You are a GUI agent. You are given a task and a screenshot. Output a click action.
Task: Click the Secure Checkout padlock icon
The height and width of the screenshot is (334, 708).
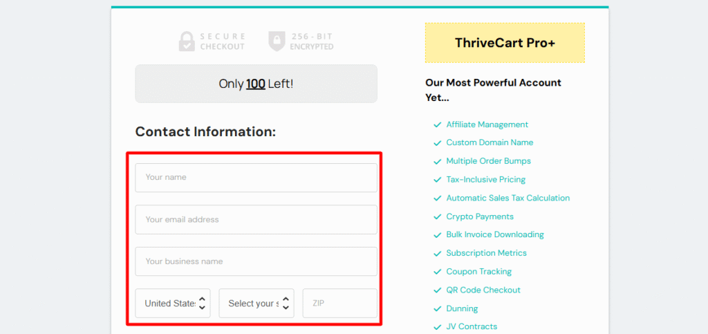point(187,41)
